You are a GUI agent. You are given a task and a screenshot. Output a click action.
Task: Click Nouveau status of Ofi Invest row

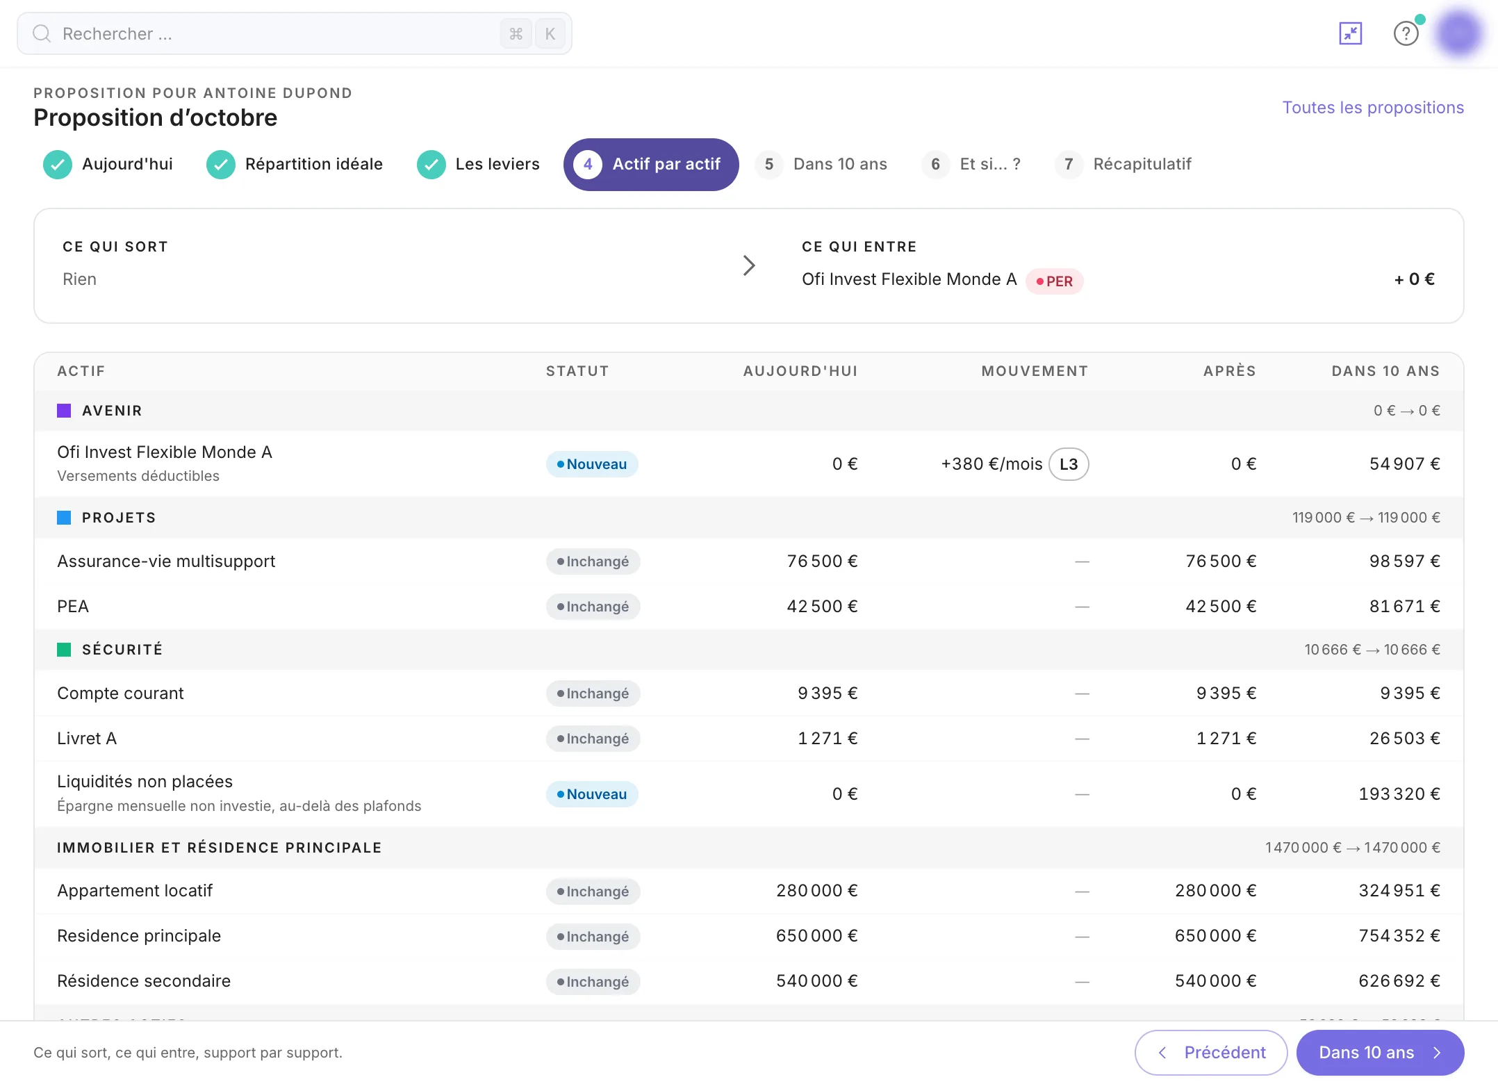pyautogui.click(x=592, y=464)
